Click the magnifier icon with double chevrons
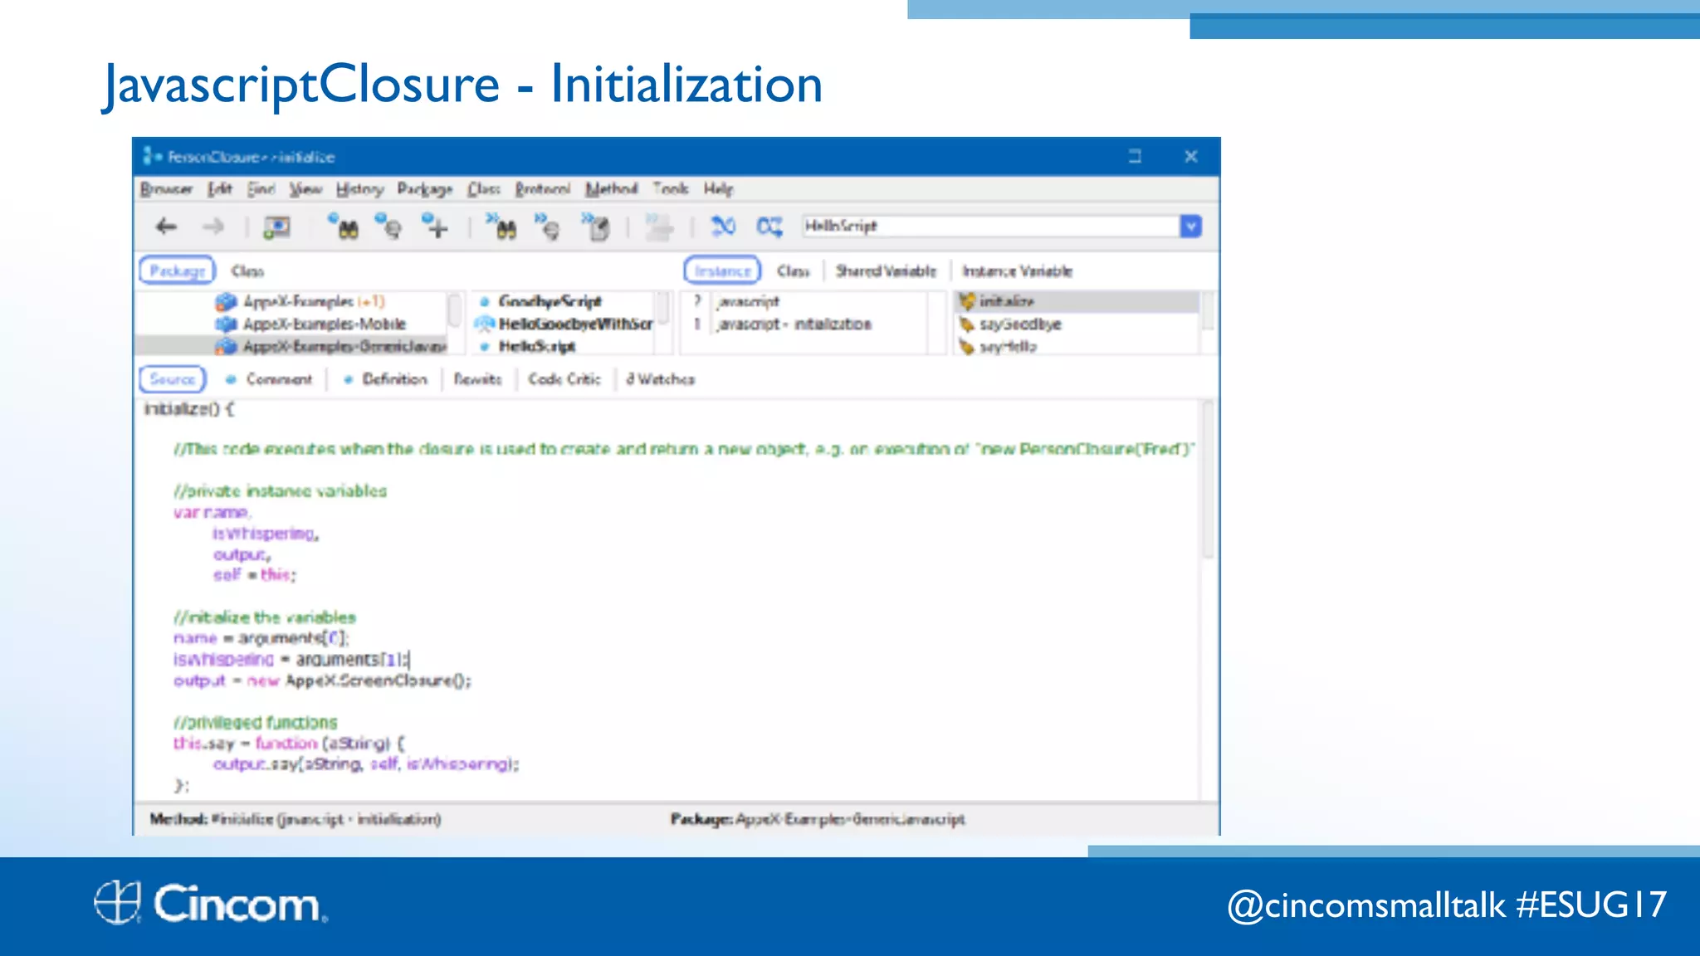The height and width of the screenshot is (956, 1700). pos(548,226)
